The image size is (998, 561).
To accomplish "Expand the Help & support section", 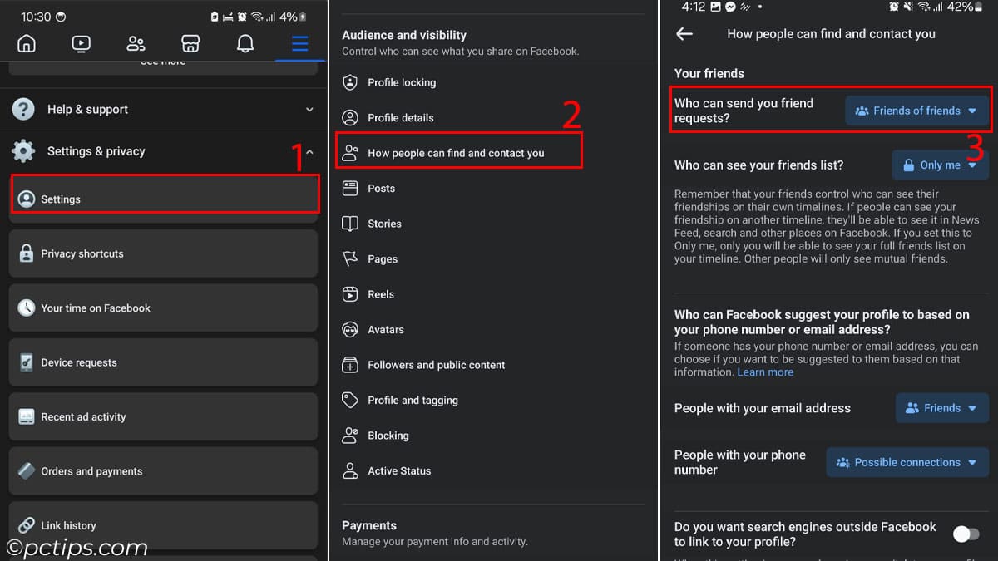I will coord(163,109).
